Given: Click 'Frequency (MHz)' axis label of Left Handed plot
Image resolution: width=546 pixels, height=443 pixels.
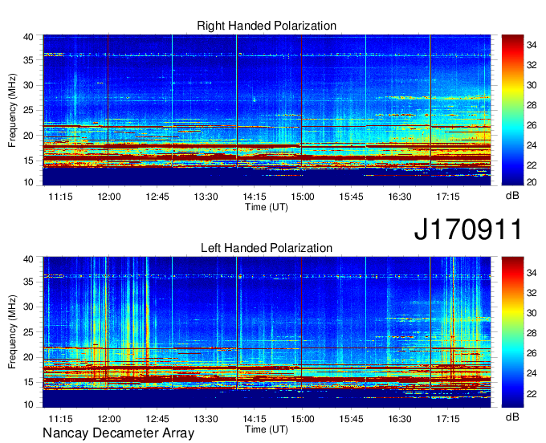Looking at the screenshot, I should [12, 332].
